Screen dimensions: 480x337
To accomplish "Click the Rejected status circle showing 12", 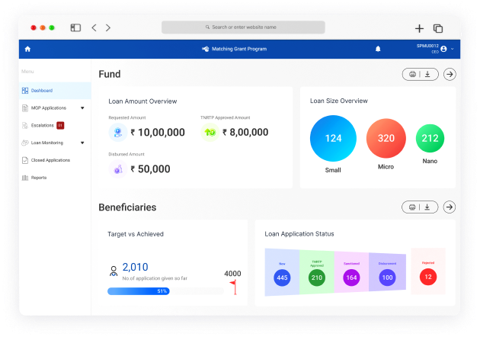I will pyautogui.click(x=427, y=277).
